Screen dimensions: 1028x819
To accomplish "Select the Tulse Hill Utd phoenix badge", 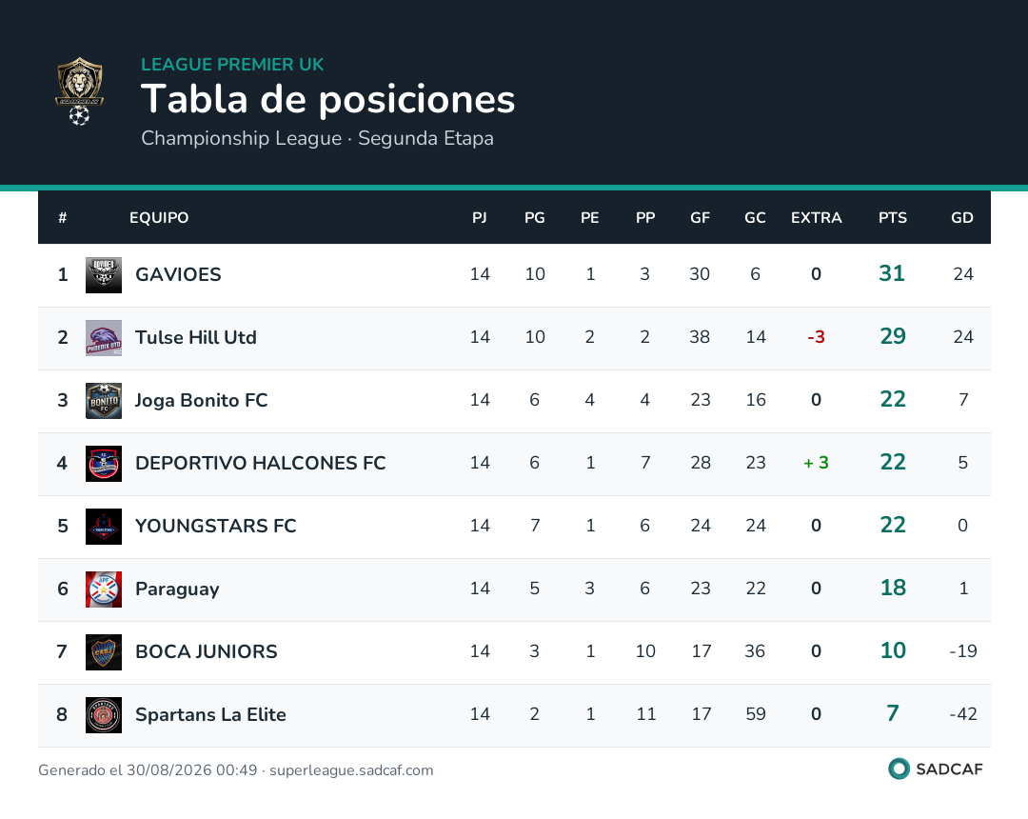I will [x=104, y=338].
